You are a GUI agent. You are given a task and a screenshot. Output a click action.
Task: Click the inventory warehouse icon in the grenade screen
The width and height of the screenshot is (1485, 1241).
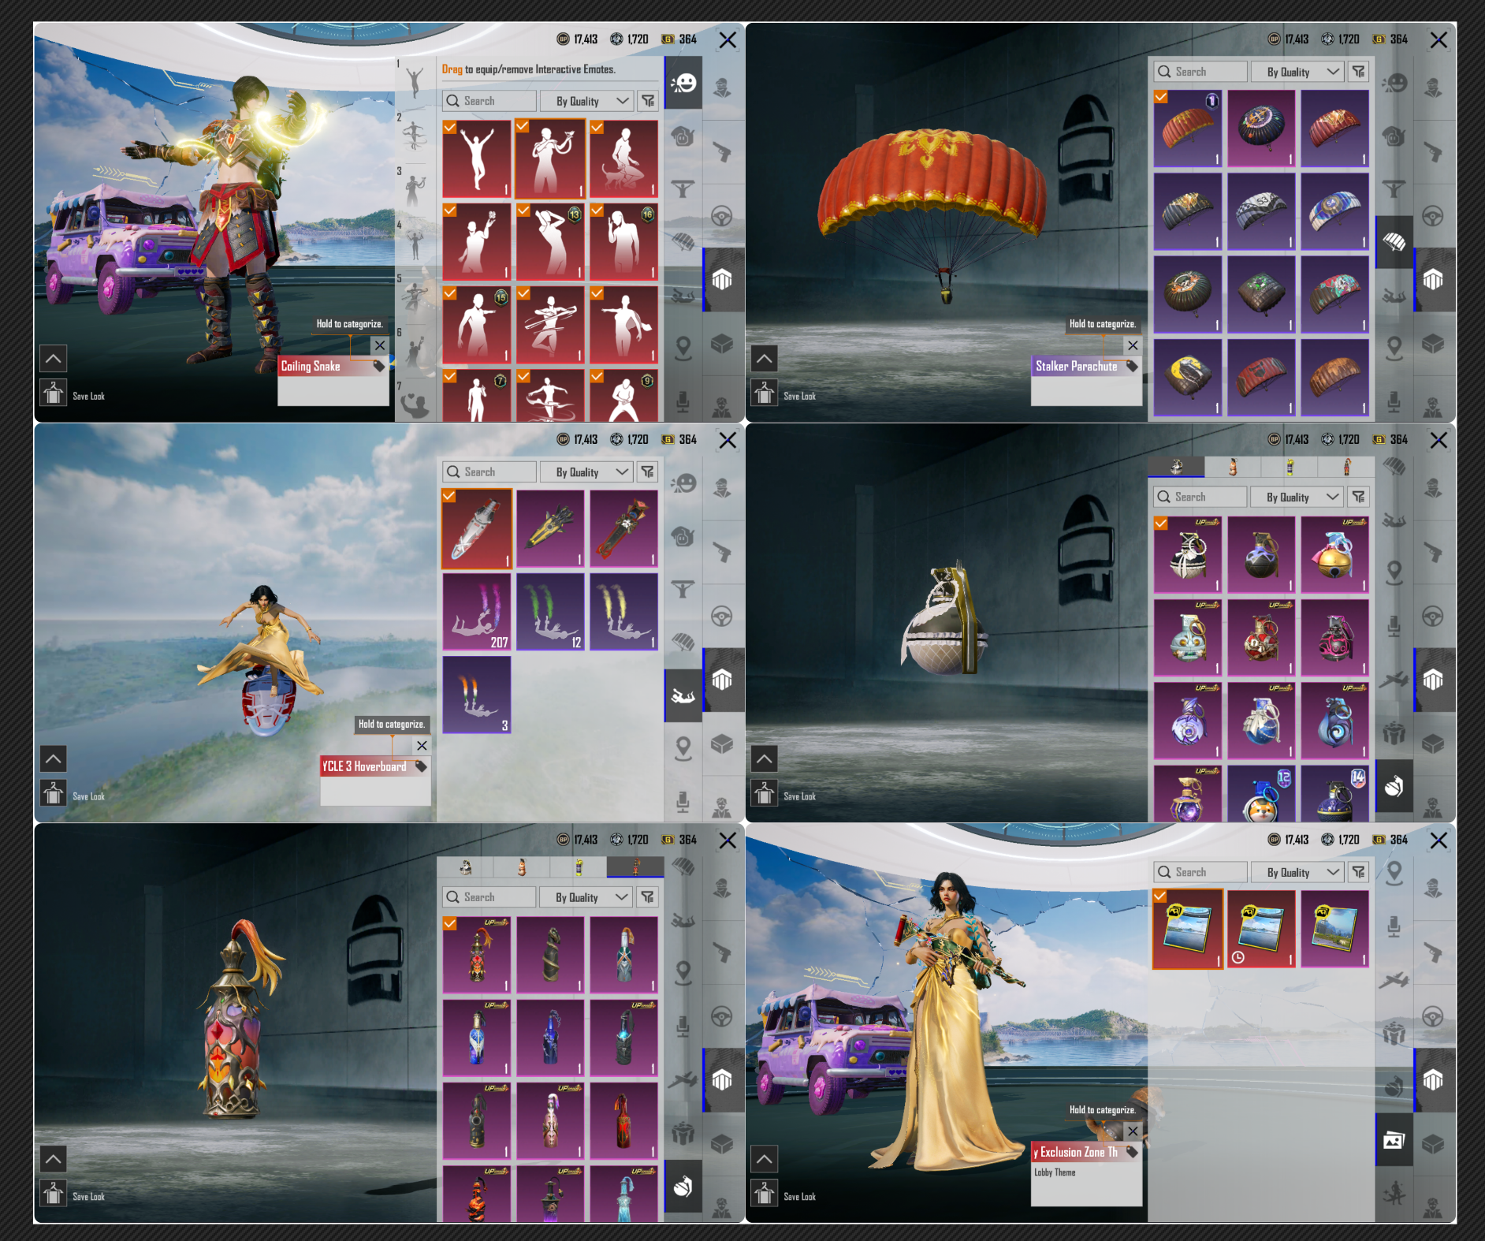(x=1433, y=680)
